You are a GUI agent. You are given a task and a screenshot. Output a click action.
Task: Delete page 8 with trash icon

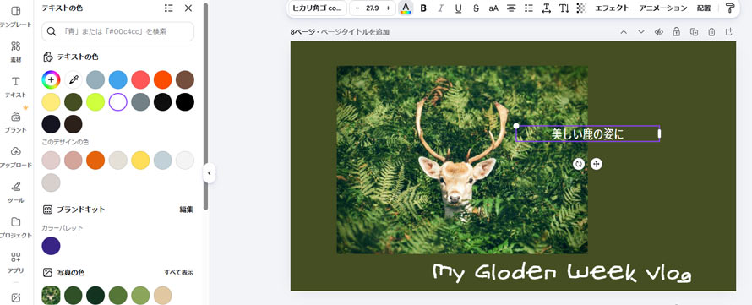tap(711, 32)
